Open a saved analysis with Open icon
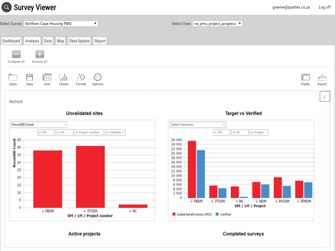This screenshot has height=251, width=335. pyautogui.click(x=13, y=77)
